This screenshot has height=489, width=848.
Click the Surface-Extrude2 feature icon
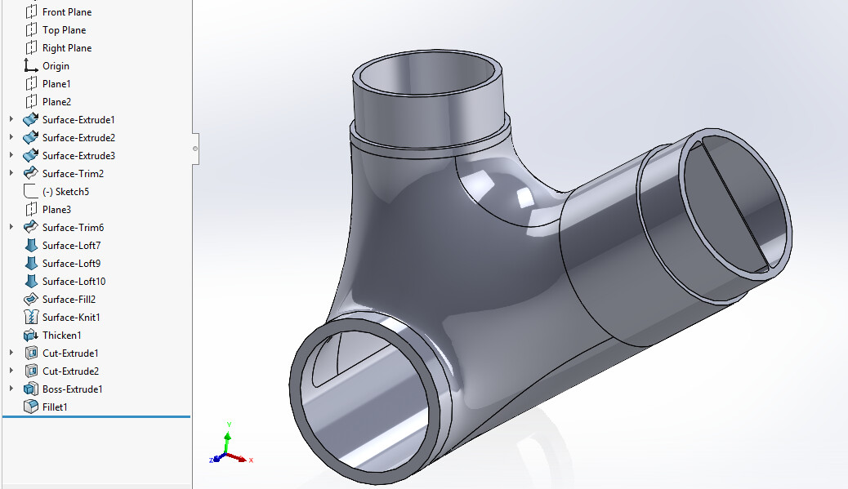(31, 138)
